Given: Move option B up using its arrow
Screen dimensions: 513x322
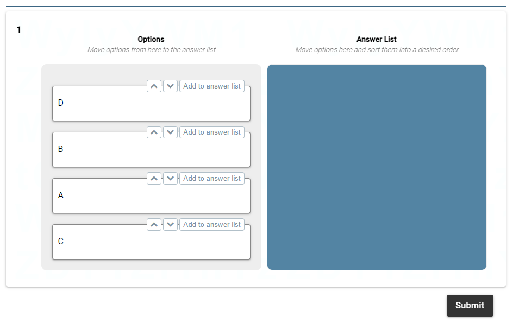Looking at the screenshot, I should [x=154, y=132].
